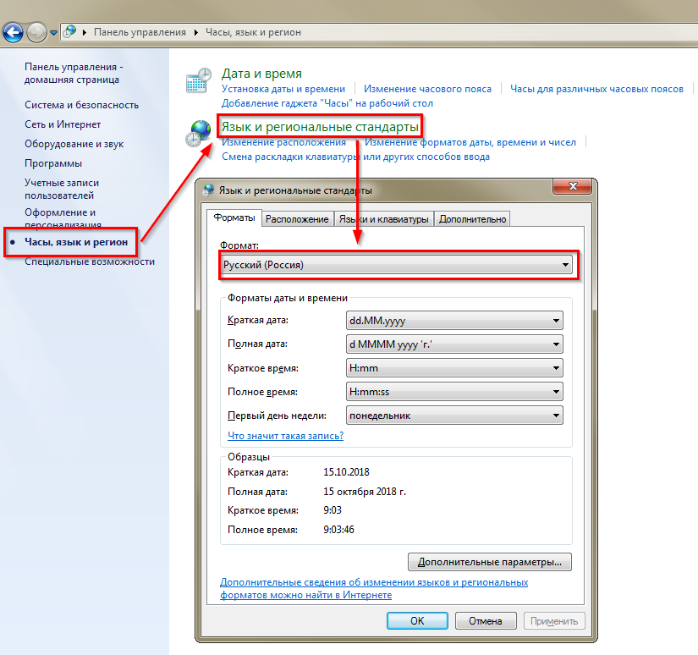Select the Форматы tab
The height and width of the screenshot is (655, 698).
coord(234,217)
